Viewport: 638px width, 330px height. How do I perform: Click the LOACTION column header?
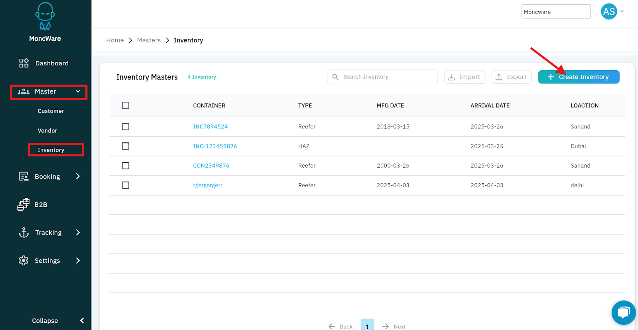(585, 106)
